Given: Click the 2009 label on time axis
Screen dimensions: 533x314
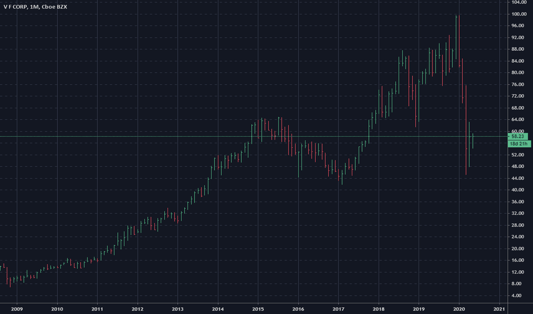Looking at the screenshot, I should coord(17,309).
